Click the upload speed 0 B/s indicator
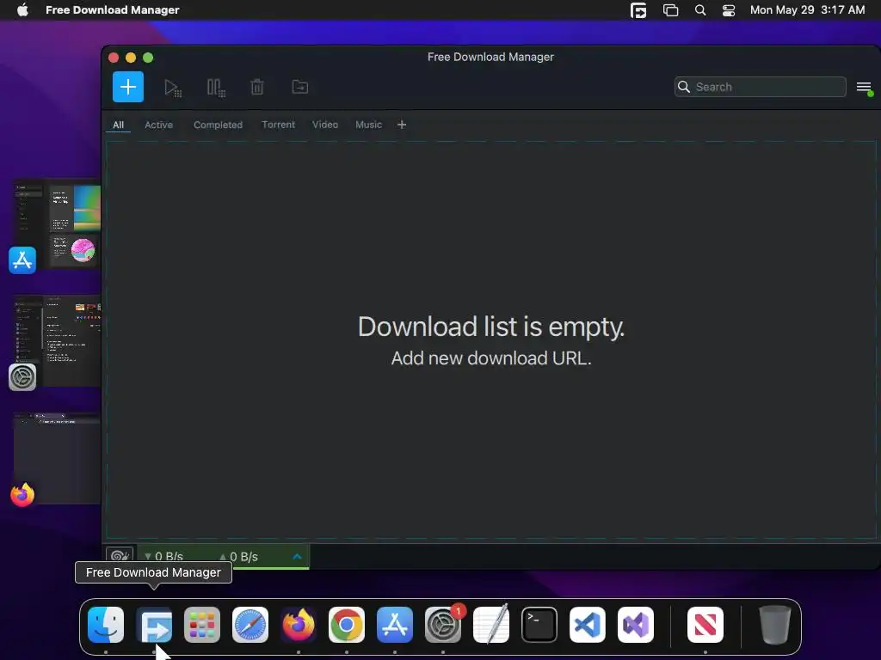881x660 pixels. [x=238, y=556]
